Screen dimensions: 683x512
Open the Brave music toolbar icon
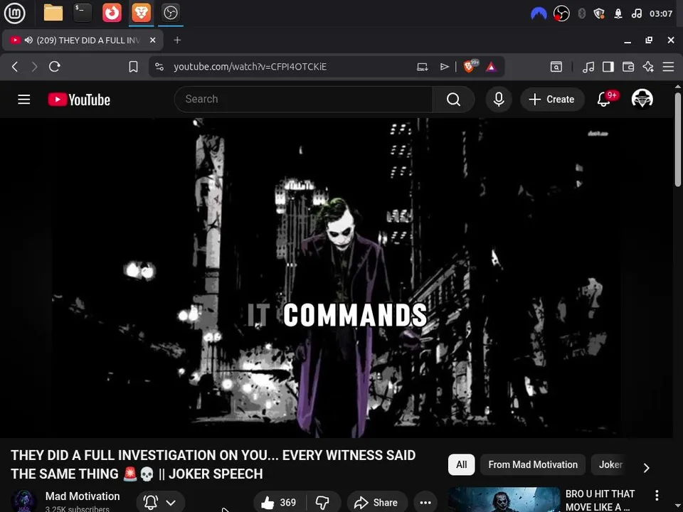(x=588, y=67)
